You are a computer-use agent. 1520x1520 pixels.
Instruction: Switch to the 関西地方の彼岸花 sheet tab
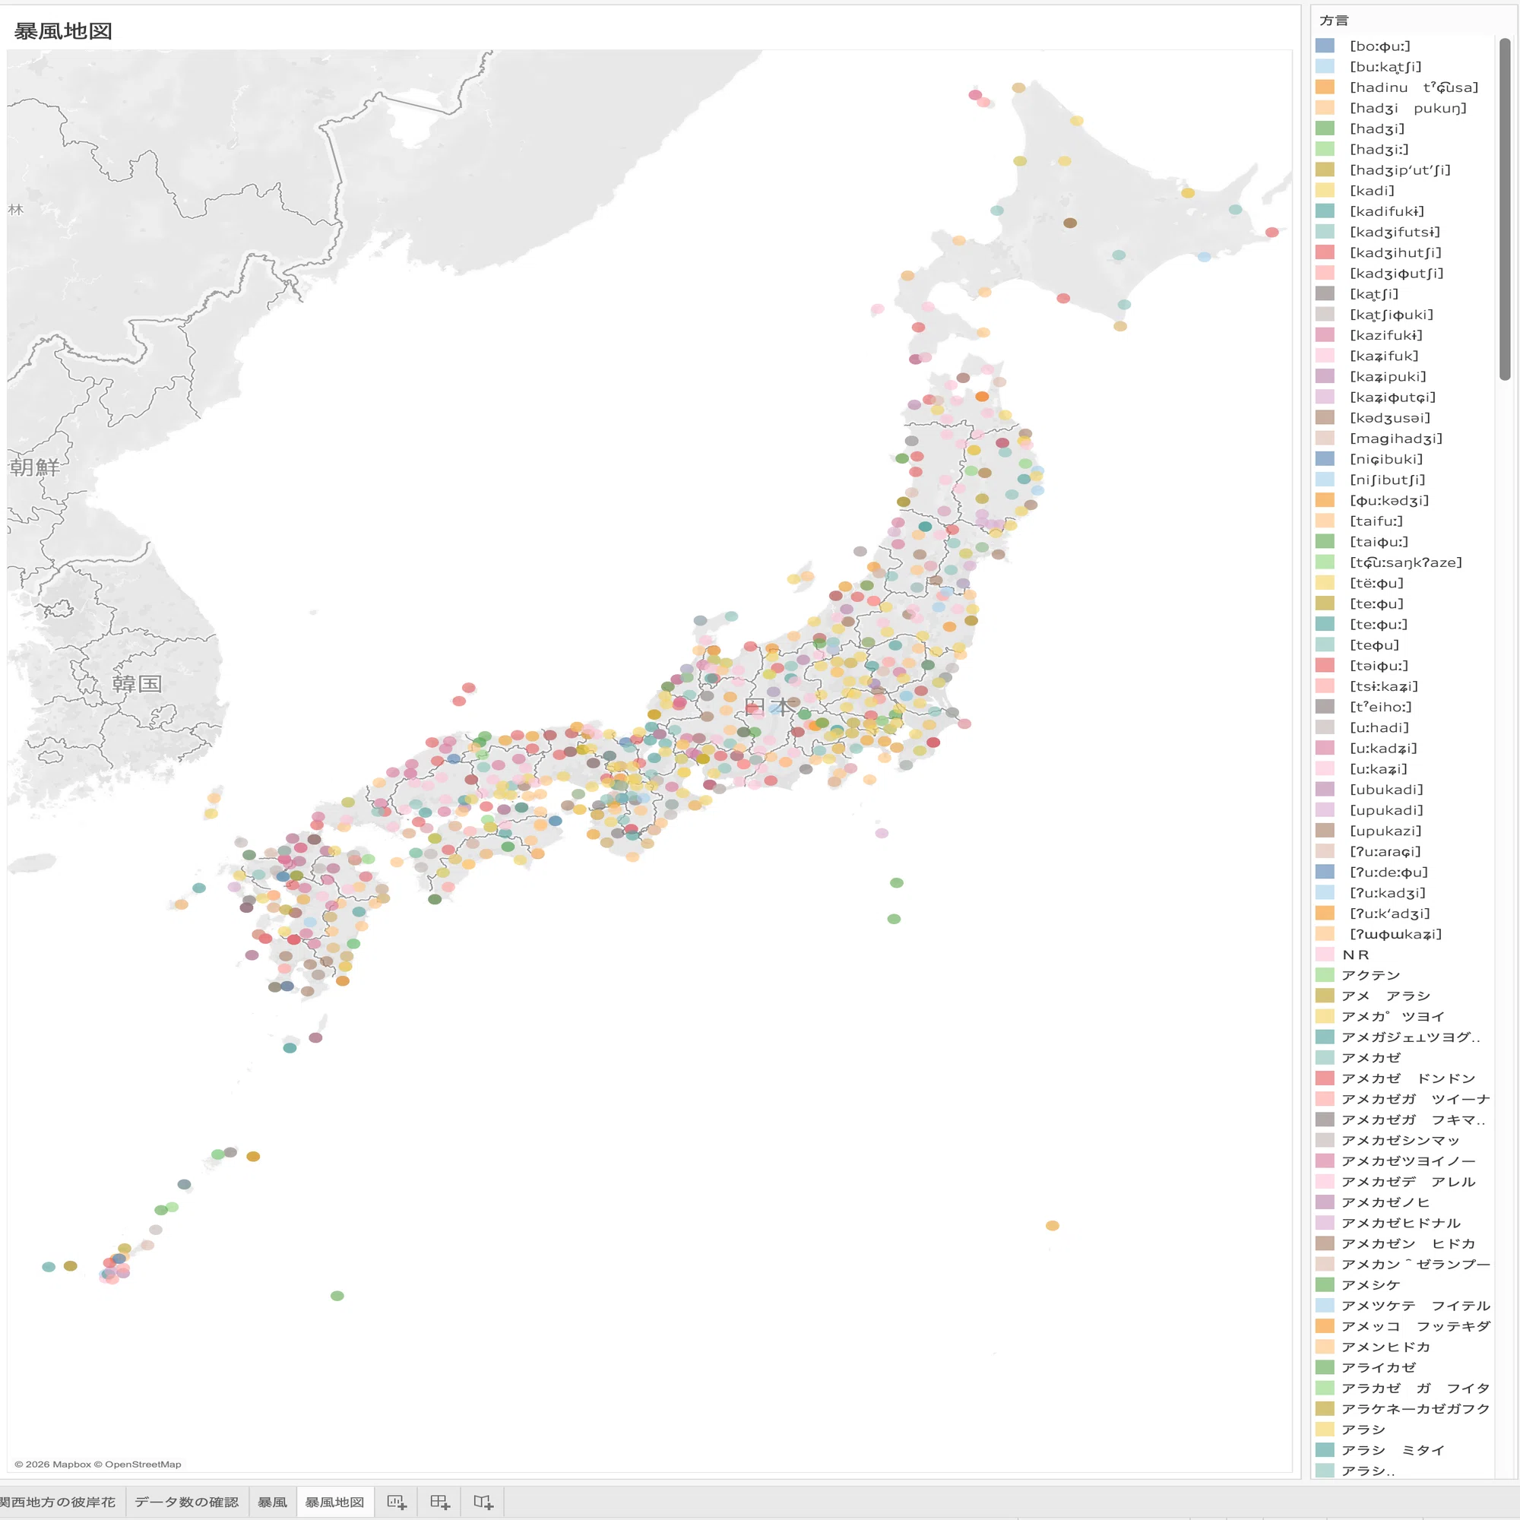pos(58,1502)
